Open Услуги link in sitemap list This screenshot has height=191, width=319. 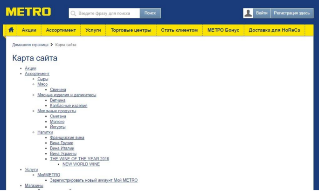[31, 170]
